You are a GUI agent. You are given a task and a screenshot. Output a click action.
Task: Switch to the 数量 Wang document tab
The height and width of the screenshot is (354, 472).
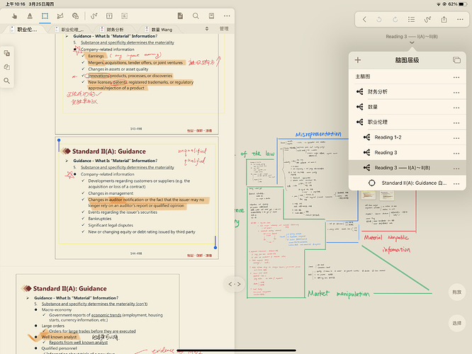[159, 30]
